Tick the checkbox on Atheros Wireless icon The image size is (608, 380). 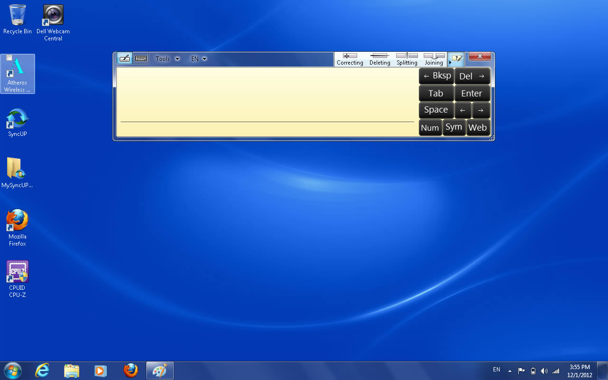[9, 58]
